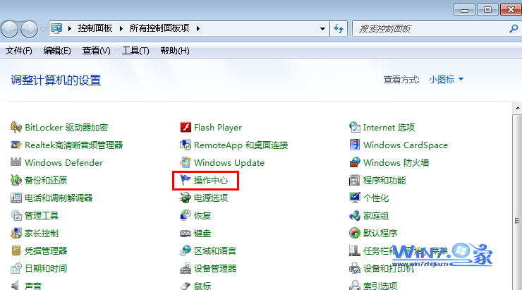The image size is (522, 290).
Task: Open the recent pages dropdown beside navigation arrows
Action: (x=43, y=30)
